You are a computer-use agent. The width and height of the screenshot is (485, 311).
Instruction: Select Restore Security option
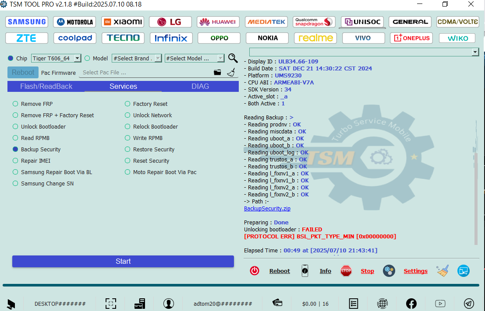click(x=149, y=150)
